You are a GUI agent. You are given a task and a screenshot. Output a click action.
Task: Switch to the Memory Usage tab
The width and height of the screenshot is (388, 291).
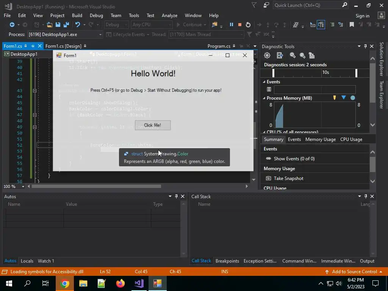(x=321, y=139)
